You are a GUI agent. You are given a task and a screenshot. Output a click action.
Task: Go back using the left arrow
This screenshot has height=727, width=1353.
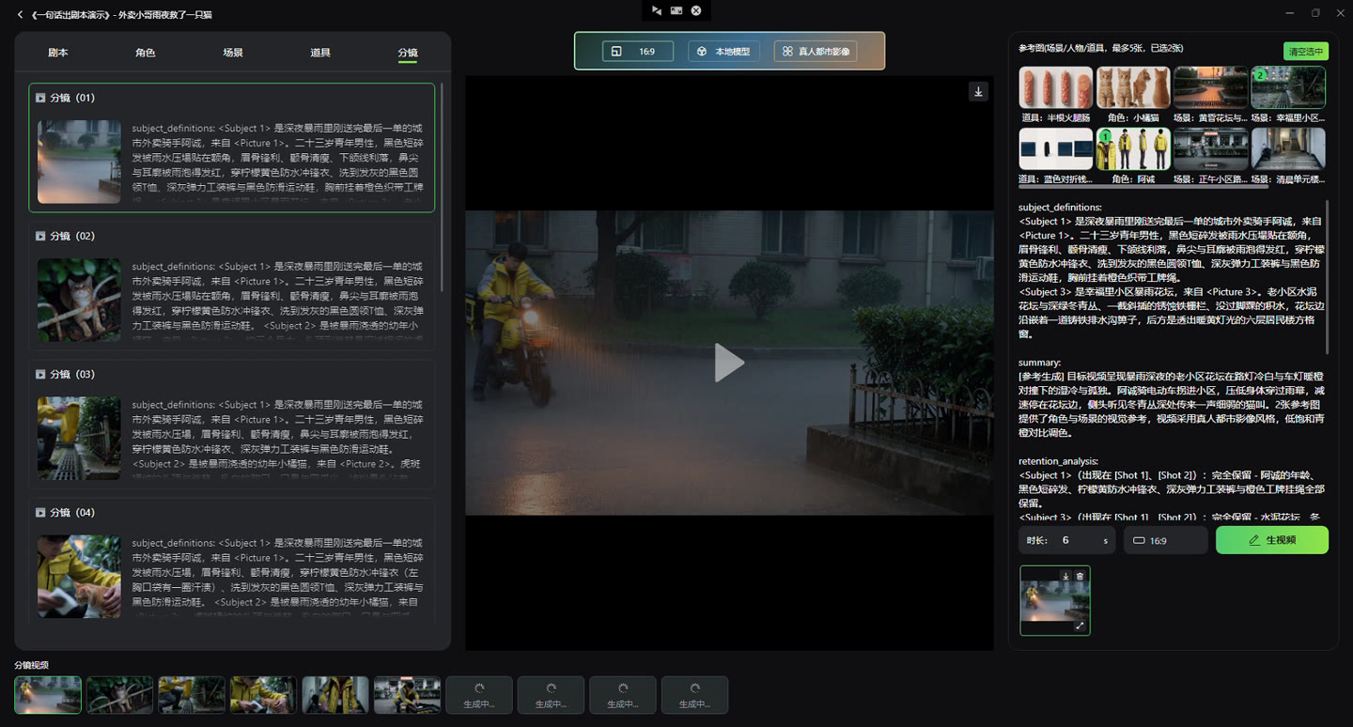point(21,14)
